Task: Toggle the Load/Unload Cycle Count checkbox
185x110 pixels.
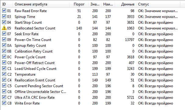Action: pyautogui.click(x=4, y=68)
